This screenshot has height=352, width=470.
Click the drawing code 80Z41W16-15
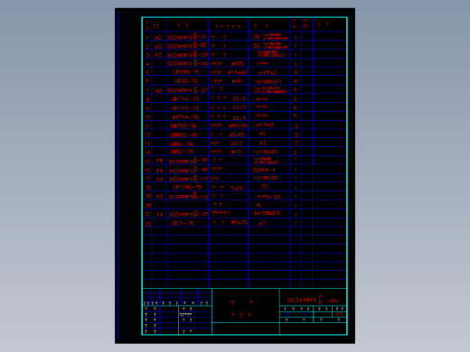(x=188, y=161)
